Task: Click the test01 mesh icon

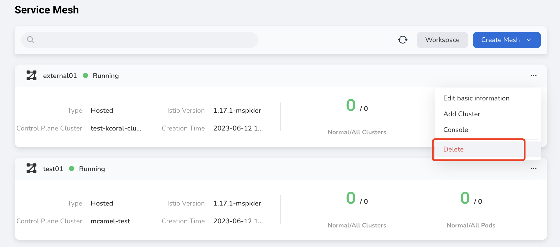Action: tap(31, 168)
